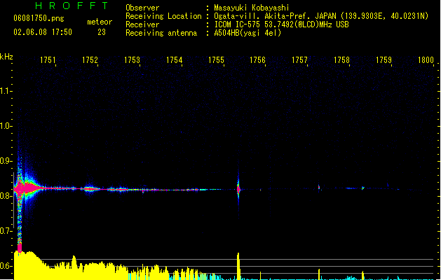Click the A504HB(yagi 4el) antenna text
Screen dimensions: 441x280
point(247,33)
